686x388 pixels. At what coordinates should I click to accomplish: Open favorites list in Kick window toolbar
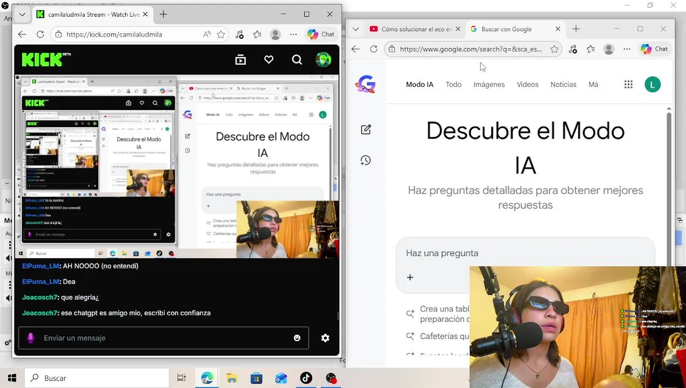point(257,34)
